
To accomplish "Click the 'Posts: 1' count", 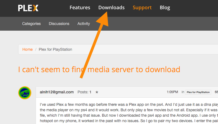I will (x=84, y=92).
